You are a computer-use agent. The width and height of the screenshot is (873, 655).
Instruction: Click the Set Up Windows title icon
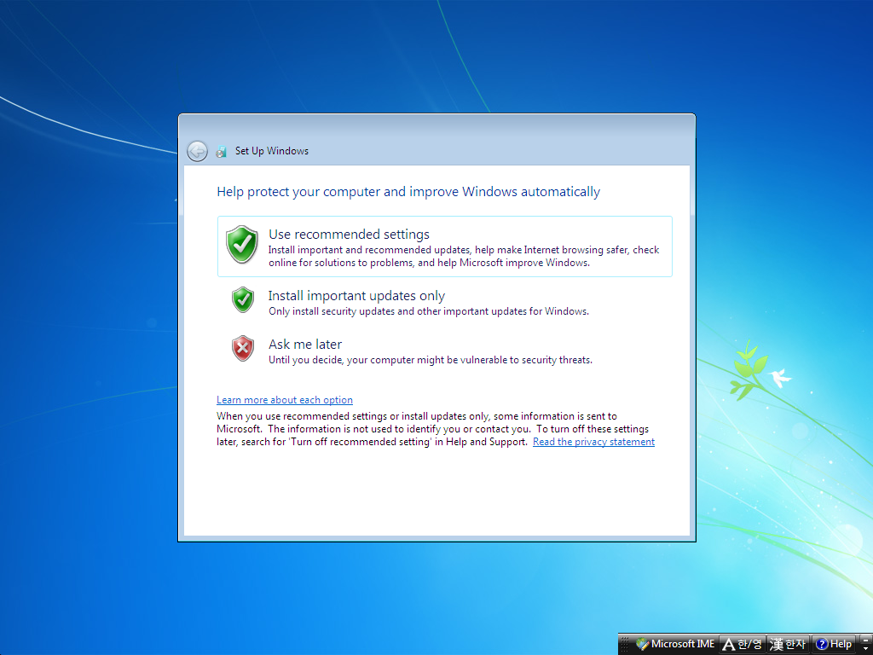tap(222, 152)
